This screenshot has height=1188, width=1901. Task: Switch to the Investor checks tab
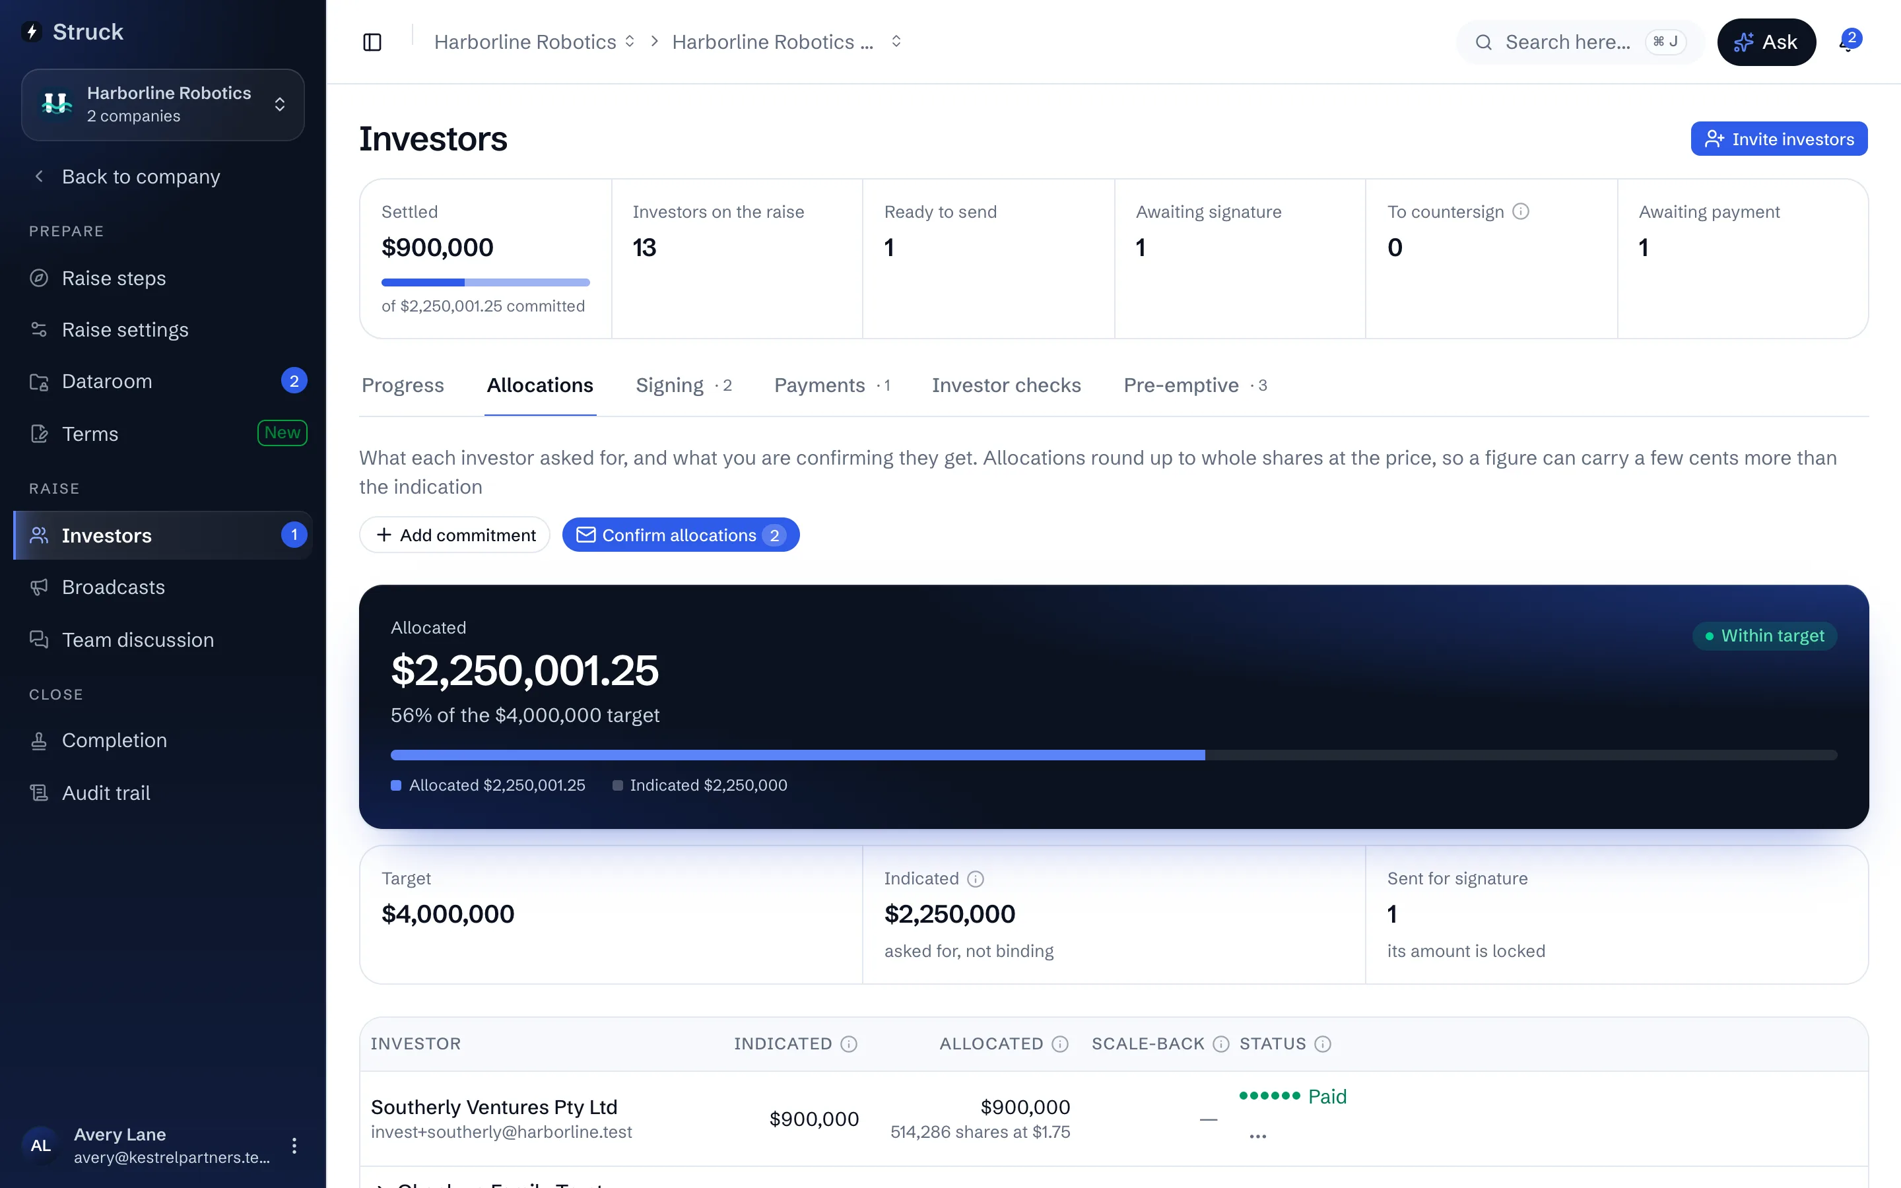pos(1006,385)
